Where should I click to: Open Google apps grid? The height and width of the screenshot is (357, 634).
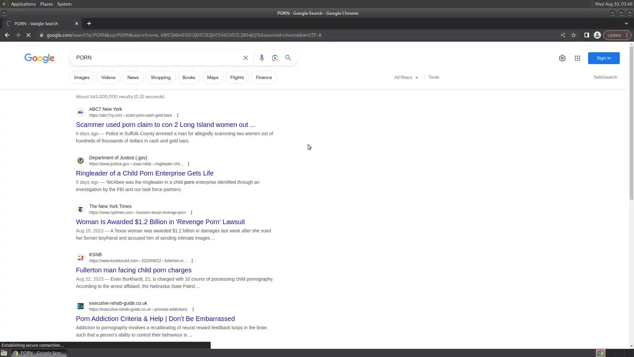(x=577, y=58)
